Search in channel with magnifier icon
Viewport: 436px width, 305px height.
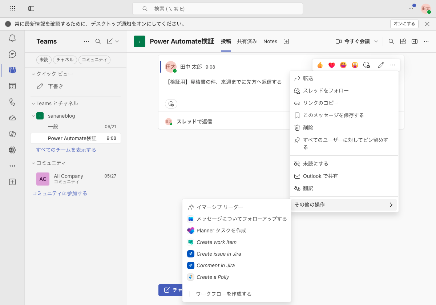click(x=391, y=41)
